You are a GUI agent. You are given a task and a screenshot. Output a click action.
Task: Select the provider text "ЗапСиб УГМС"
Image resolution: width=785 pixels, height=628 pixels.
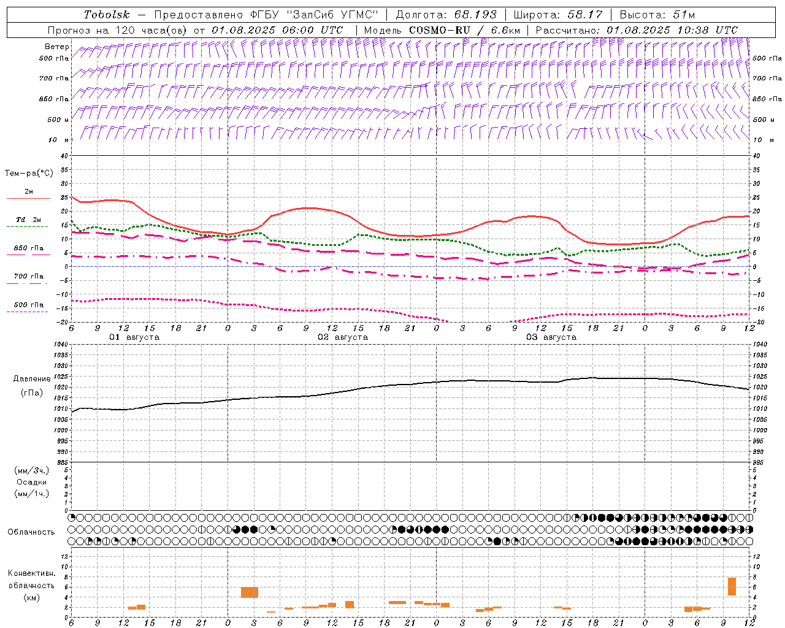click(332, 15)
